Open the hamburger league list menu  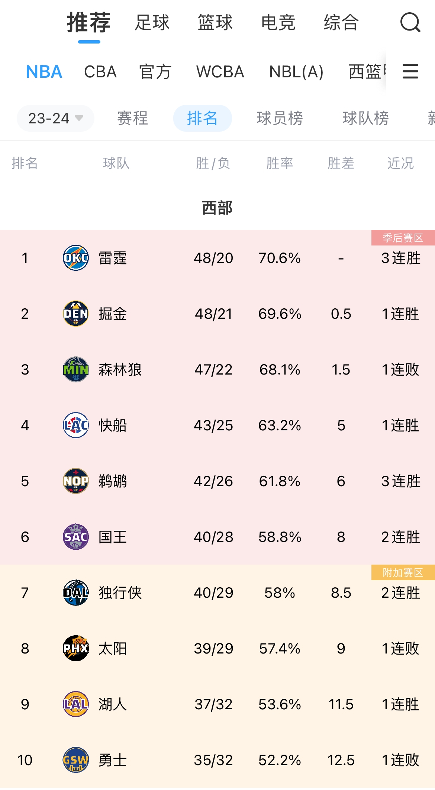click(410, 71)
